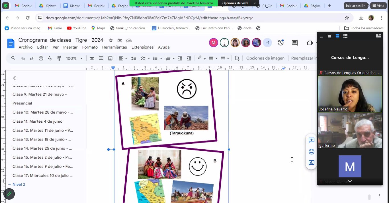This screenshot has width=389, height=203.
Task: Open browser downloads icon
Action: 361,18
